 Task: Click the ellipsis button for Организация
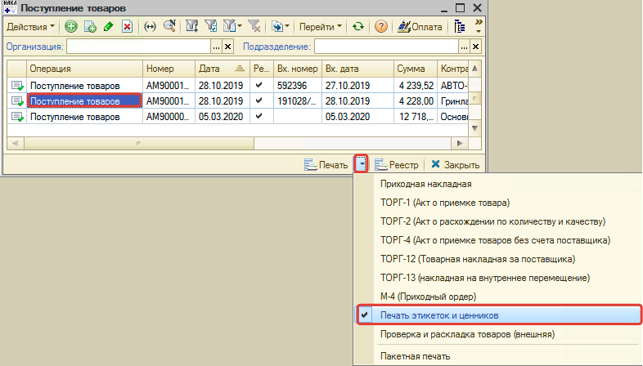pos(216,47)
